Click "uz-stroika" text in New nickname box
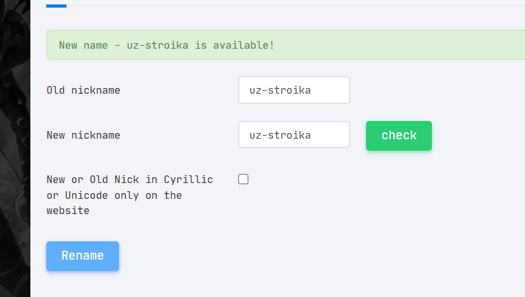 280,136
